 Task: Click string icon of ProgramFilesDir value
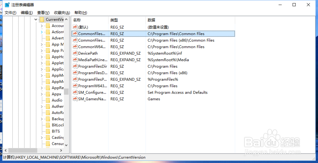coord(75,66)
